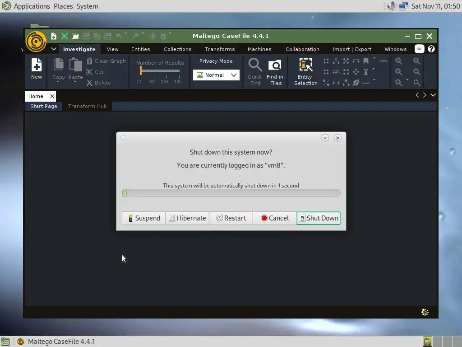
Task: Open a file via the folder icon
Action: pyautogui.click(x=75, y=36)
